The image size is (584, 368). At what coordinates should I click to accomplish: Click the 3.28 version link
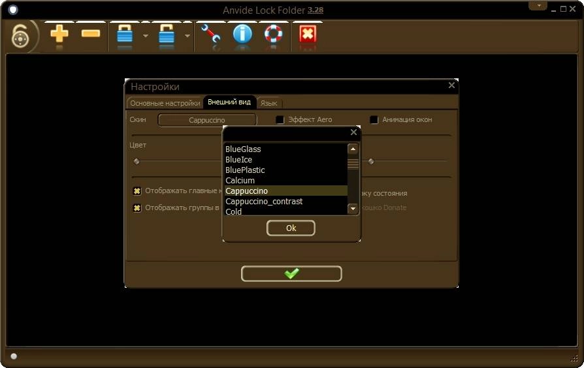315,10
